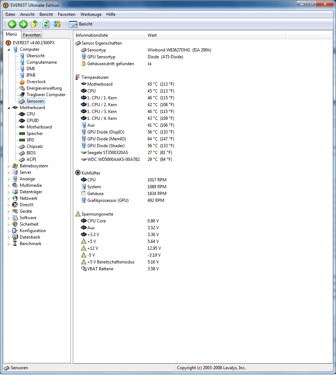Click the Sensoren status bar entry
Image resolution: width=336 pixels, height=375 pixels.
point(16,368)
